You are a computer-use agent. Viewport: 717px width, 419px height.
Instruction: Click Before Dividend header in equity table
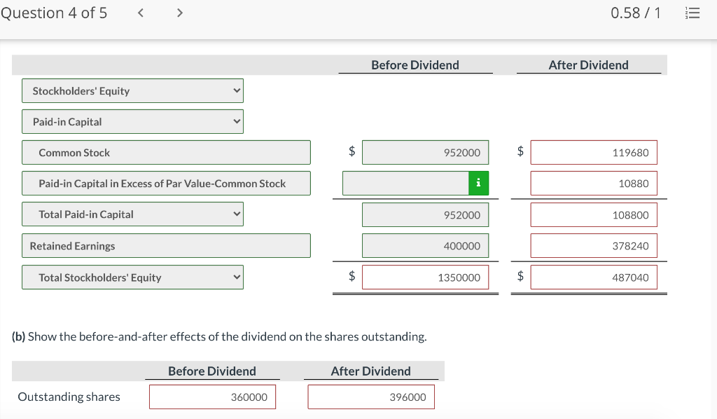(x=415, y=65)
